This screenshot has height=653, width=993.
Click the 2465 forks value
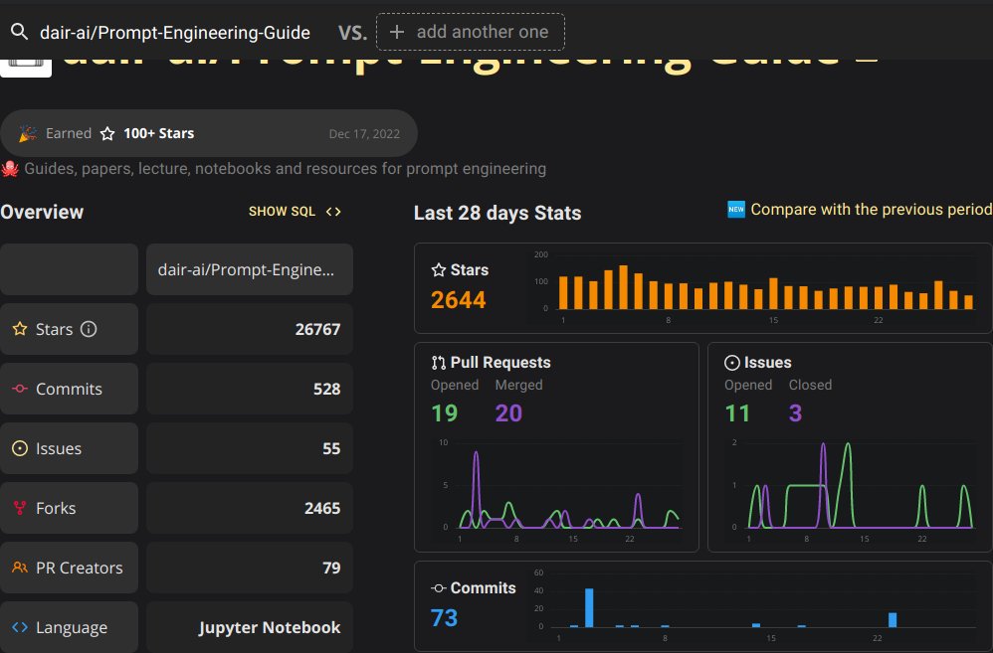pyautogui.click(x=322, y=508)
